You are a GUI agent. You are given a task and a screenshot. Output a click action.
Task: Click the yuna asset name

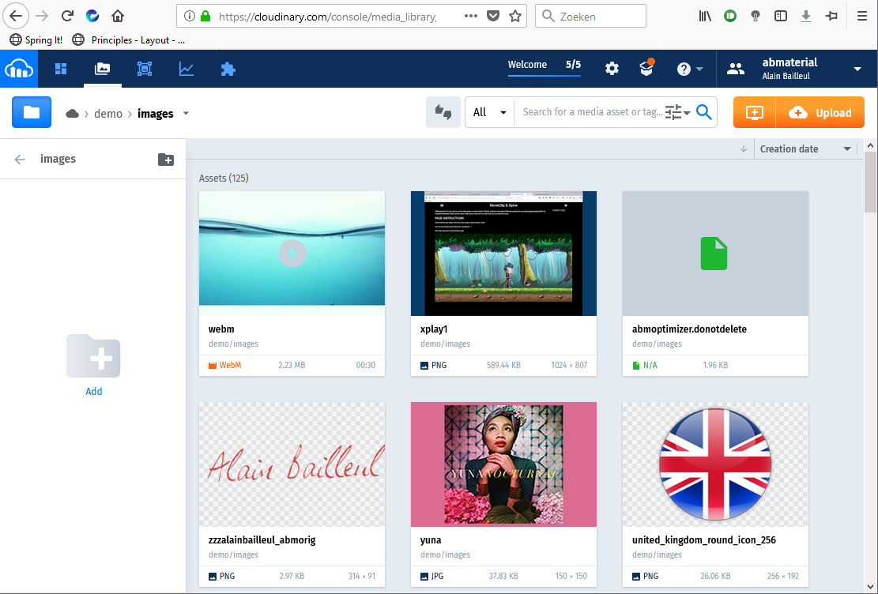point(431,540)
